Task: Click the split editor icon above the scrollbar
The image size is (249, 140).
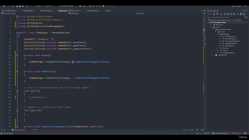Action: (x=204, y=14)
